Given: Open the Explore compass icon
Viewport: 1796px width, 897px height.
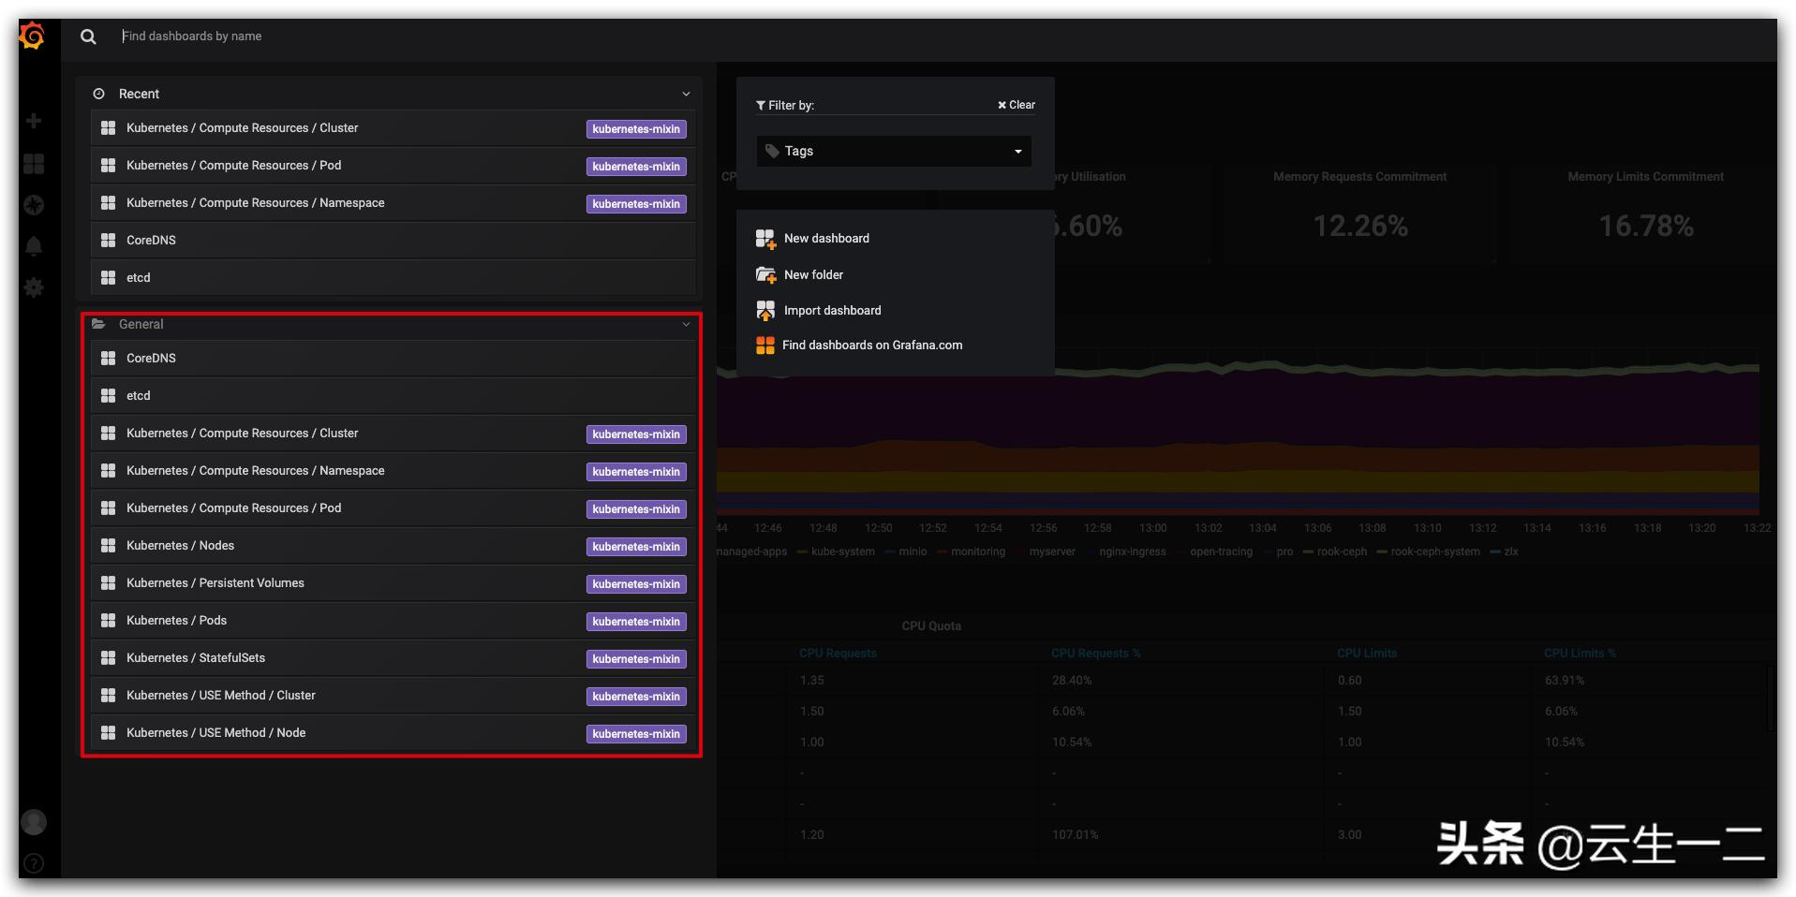Looking at the screenshot, I should click(x=33, y=205).
